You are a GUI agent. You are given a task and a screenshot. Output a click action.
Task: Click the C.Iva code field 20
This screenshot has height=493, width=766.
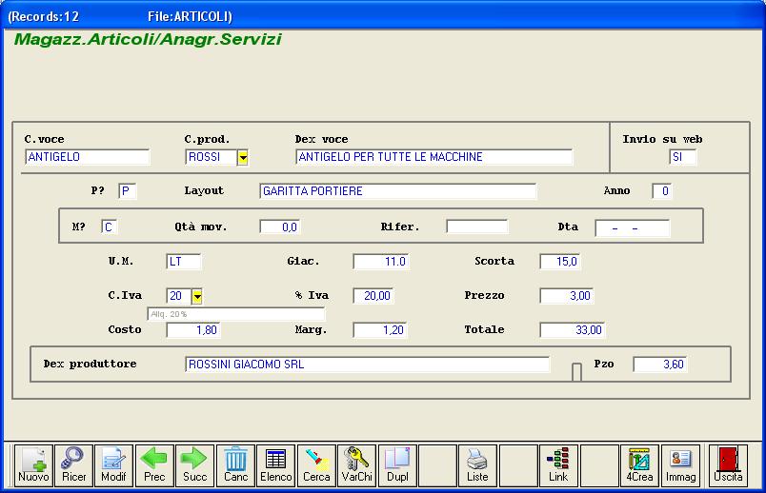[178, 295]
